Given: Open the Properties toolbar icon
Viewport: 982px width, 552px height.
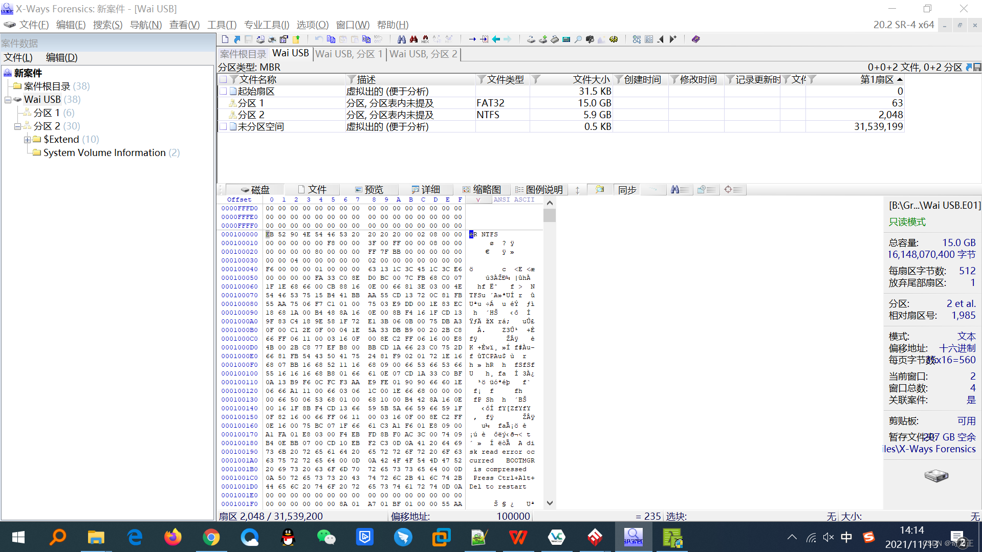Looking at the screenshot, I should point(283,39).
